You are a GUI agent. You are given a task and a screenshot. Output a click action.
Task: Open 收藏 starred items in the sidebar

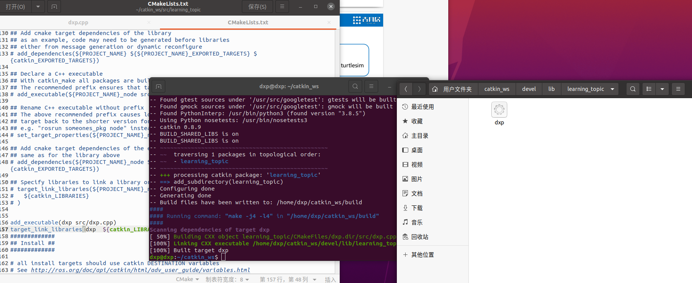coord(433,121)
